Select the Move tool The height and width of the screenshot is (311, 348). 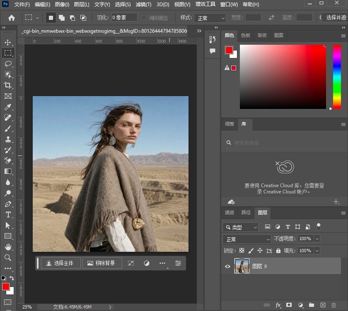coord(8,42)
